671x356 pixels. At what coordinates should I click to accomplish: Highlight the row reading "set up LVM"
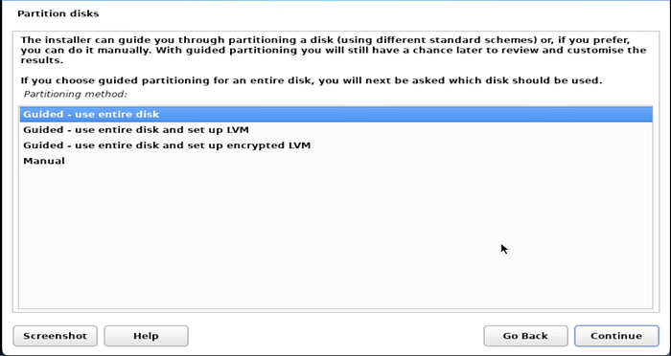[x=335, y=130]
